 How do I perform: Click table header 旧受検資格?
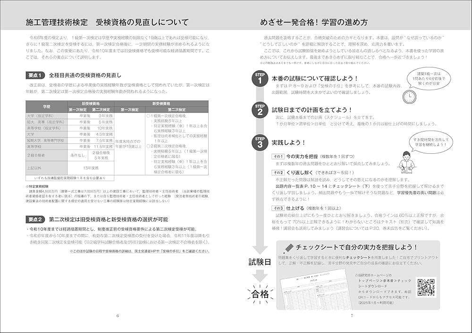[x=91, y=103]
